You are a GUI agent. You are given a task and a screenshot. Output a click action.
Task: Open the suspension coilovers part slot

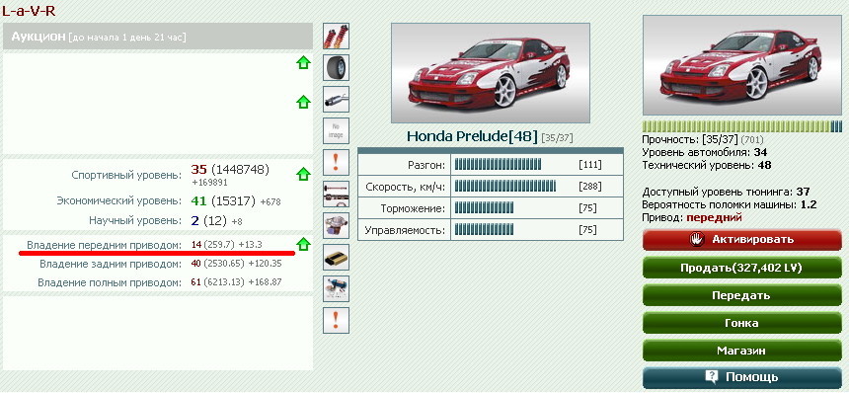click(x=337, y=37)
